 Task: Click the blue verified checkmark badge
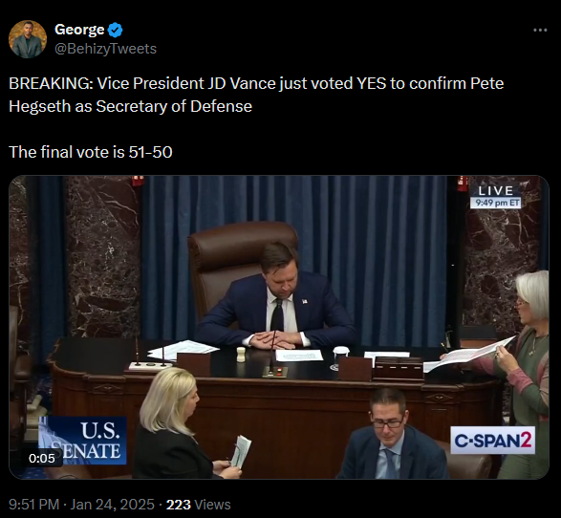(116, 30)
